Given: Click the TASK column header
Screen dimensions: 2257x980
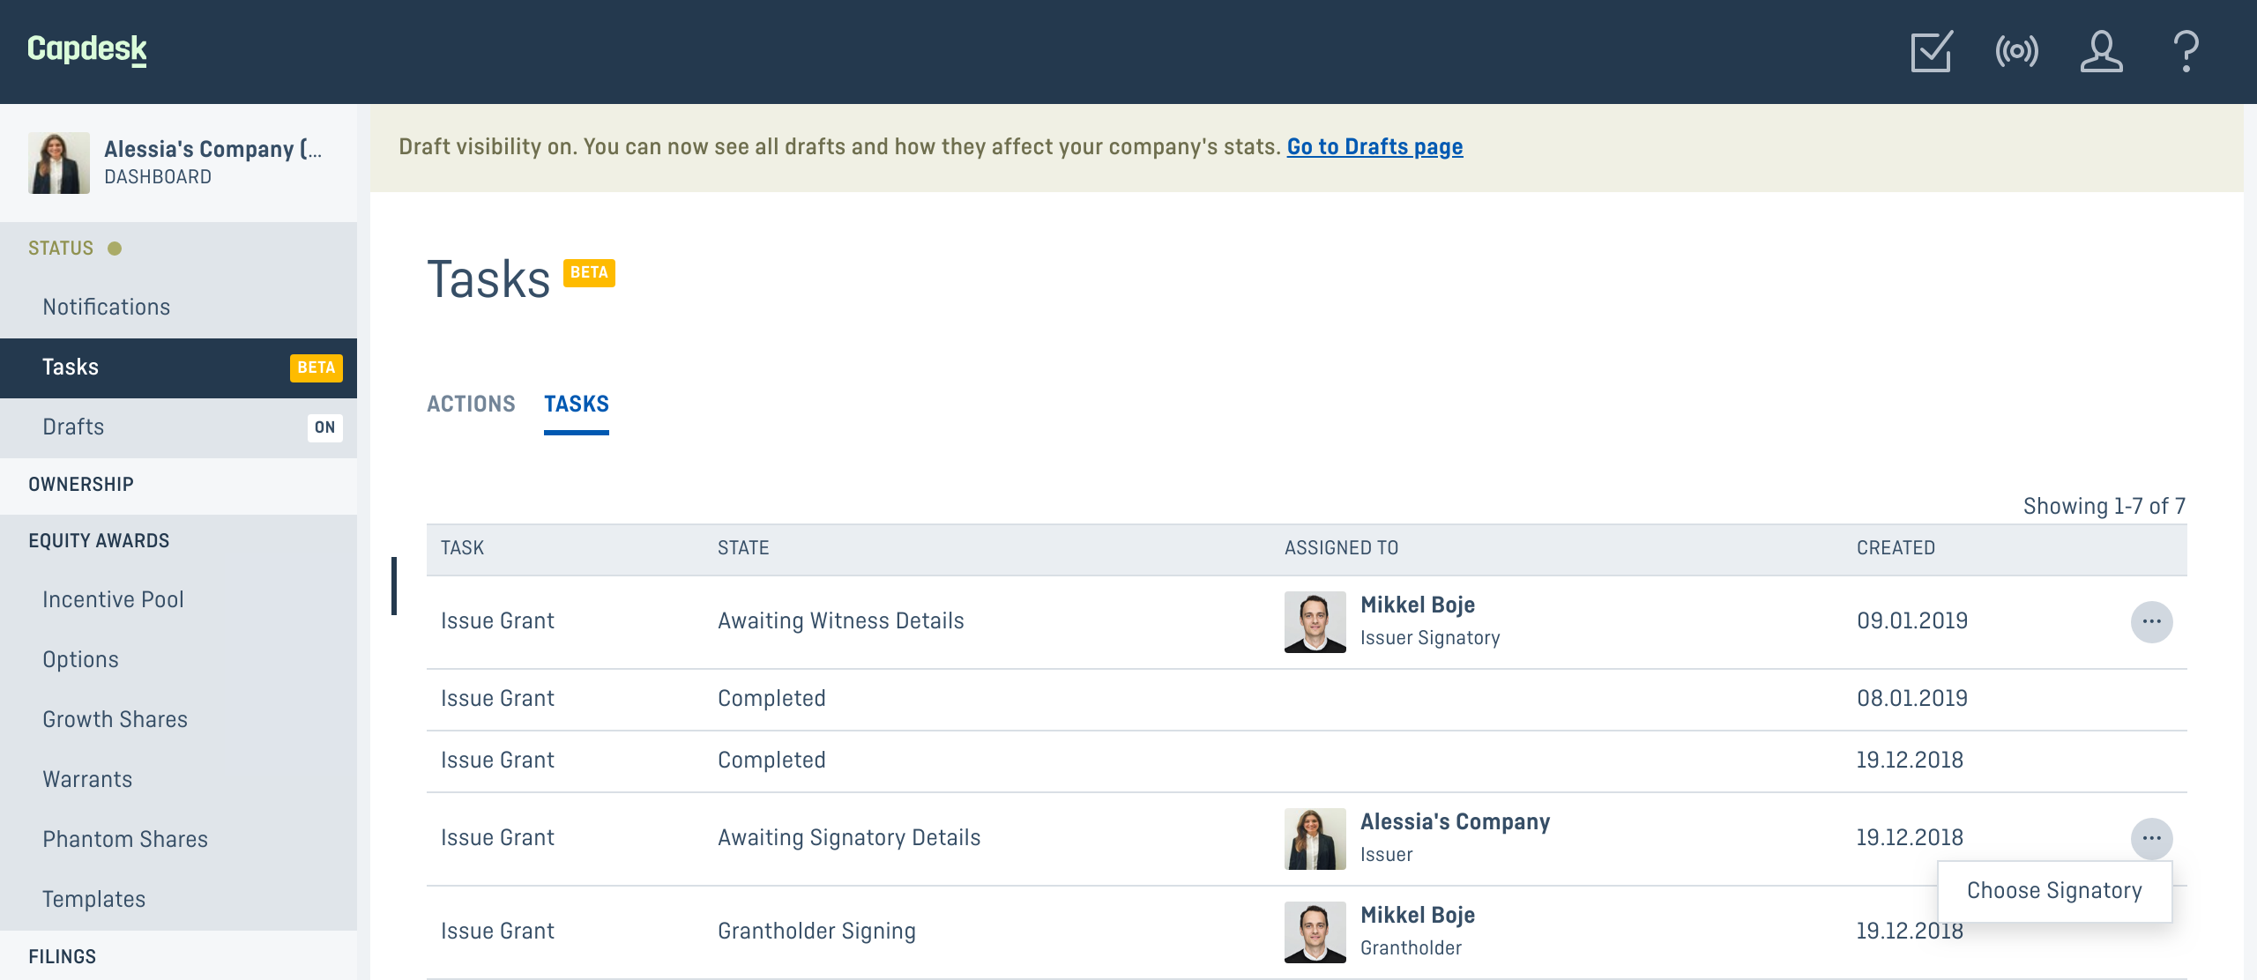Looking at the screenshot, I should coord(462,548).
